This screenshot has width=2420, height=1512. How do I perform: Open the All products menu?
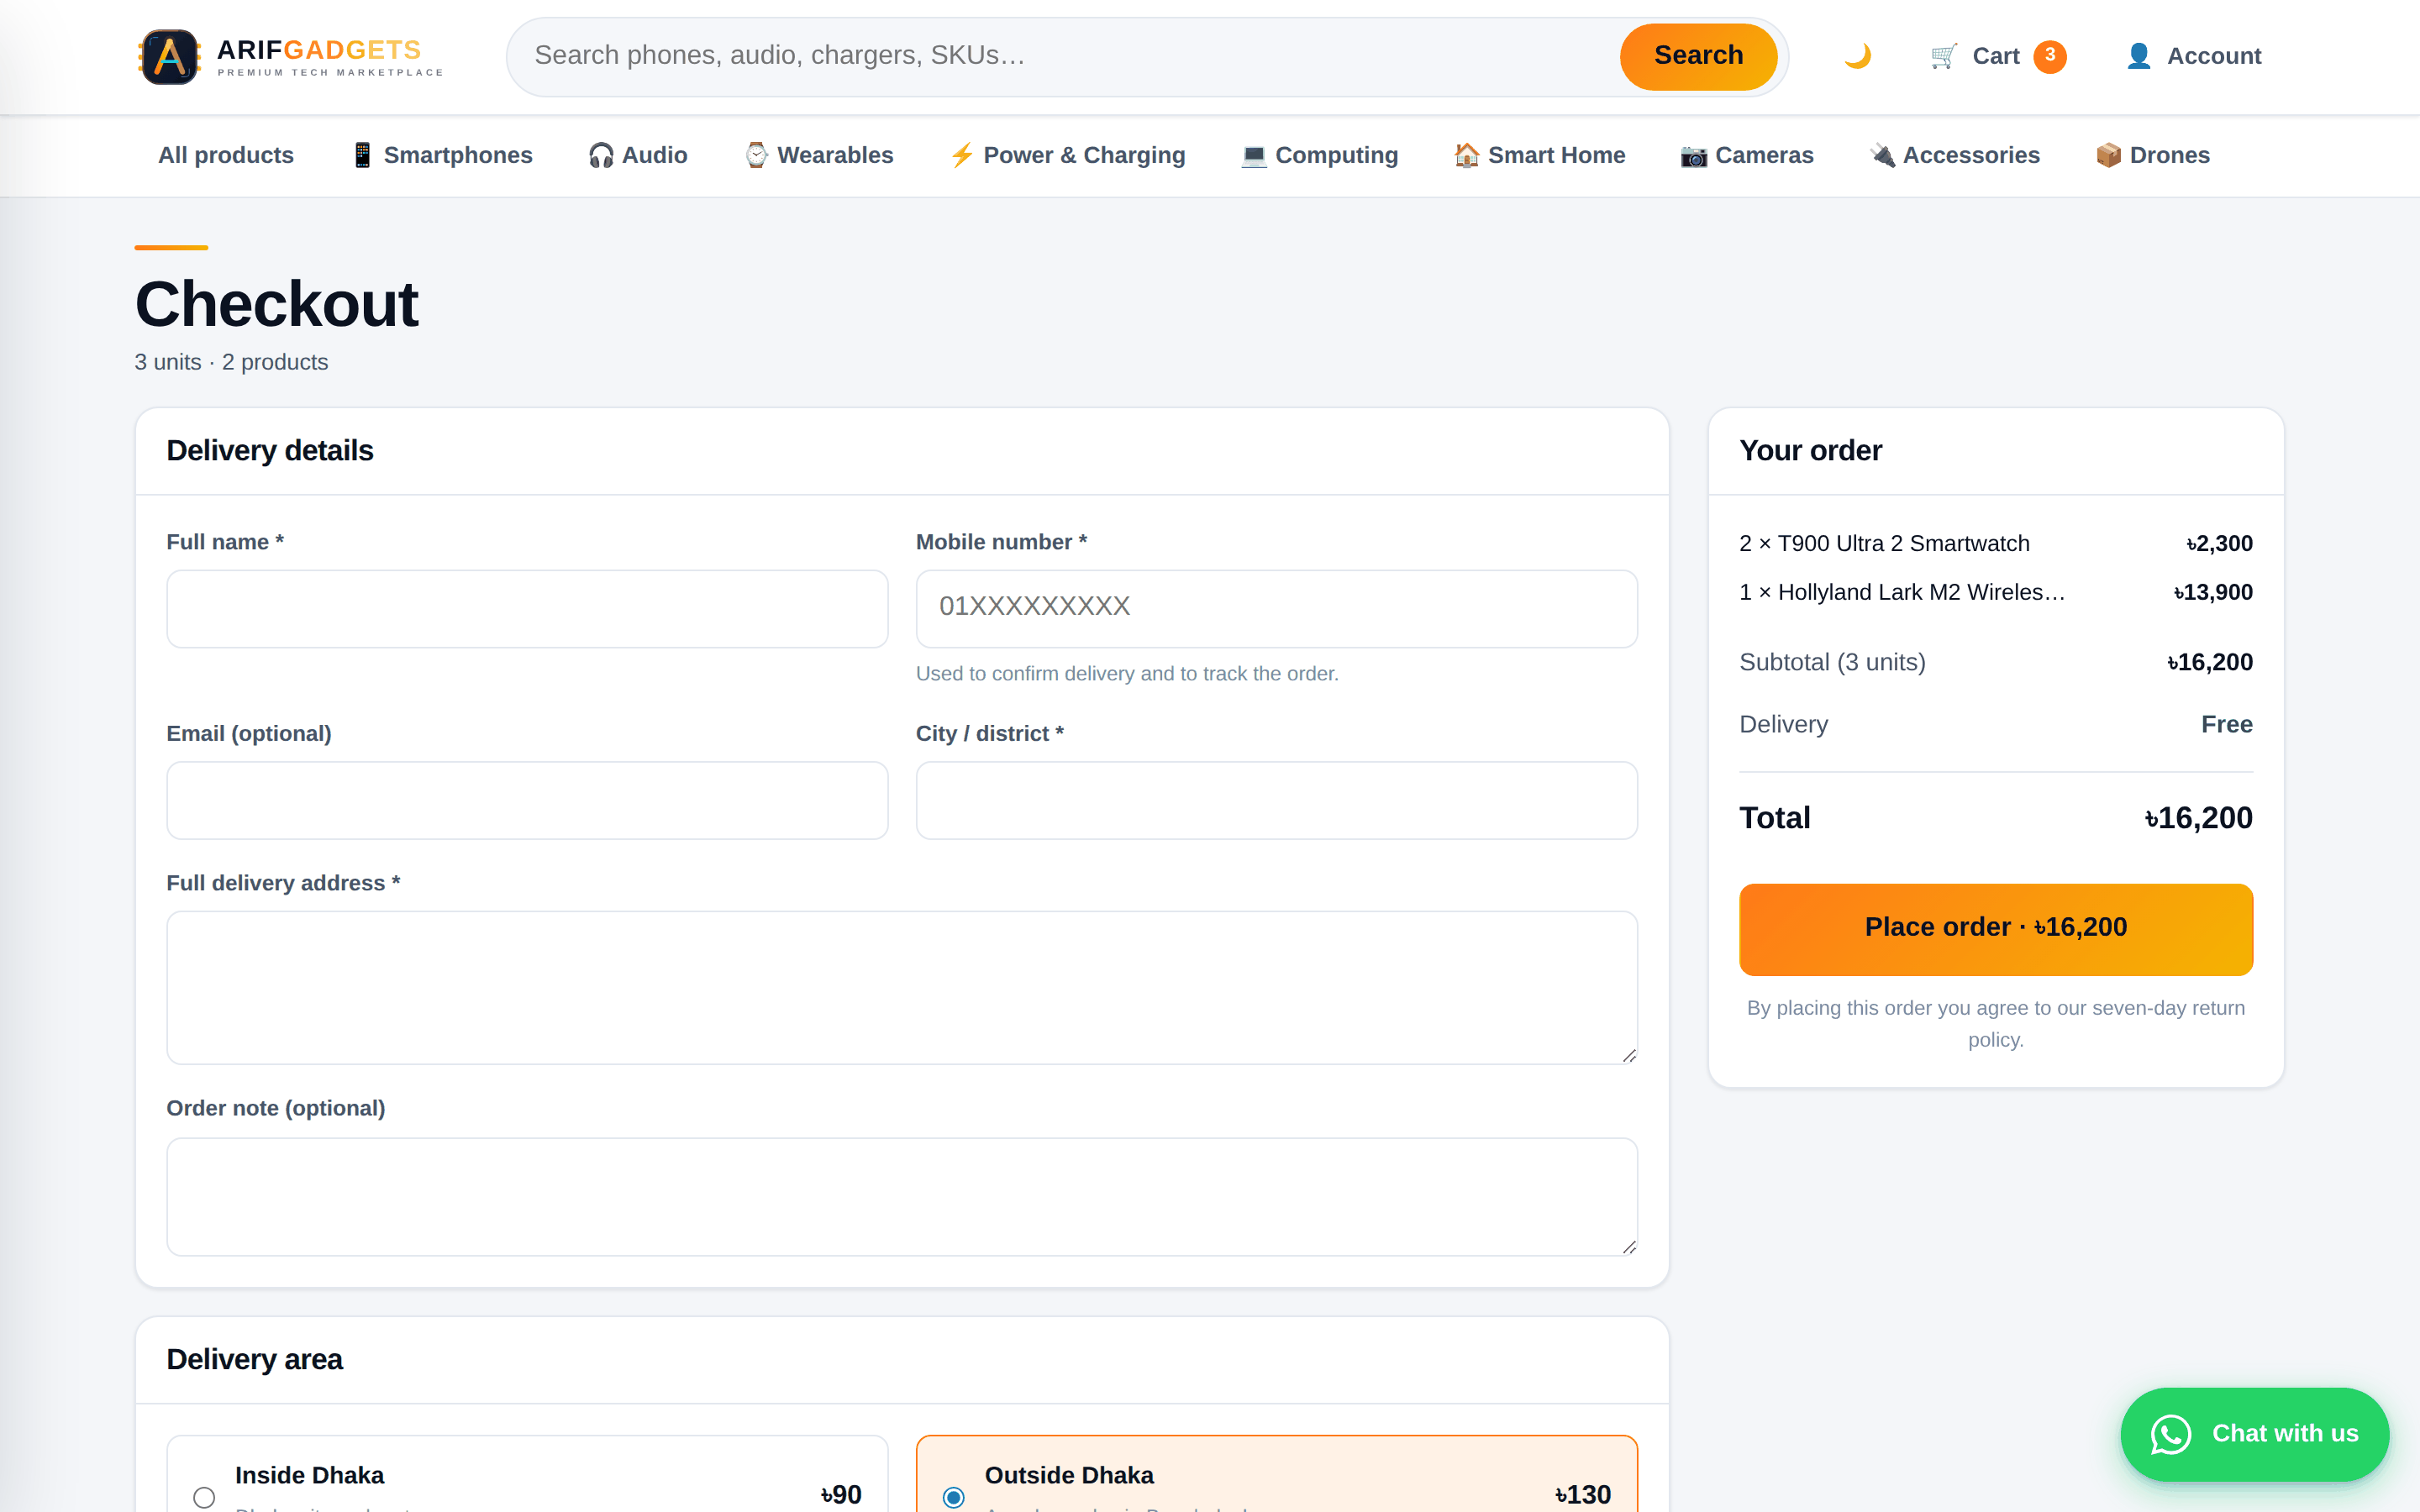tap(226, 155)
